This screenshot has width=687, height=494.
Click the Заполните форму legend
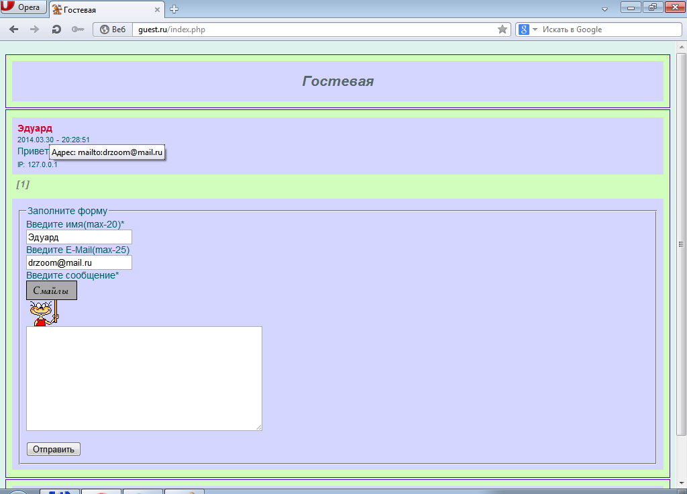68,211
